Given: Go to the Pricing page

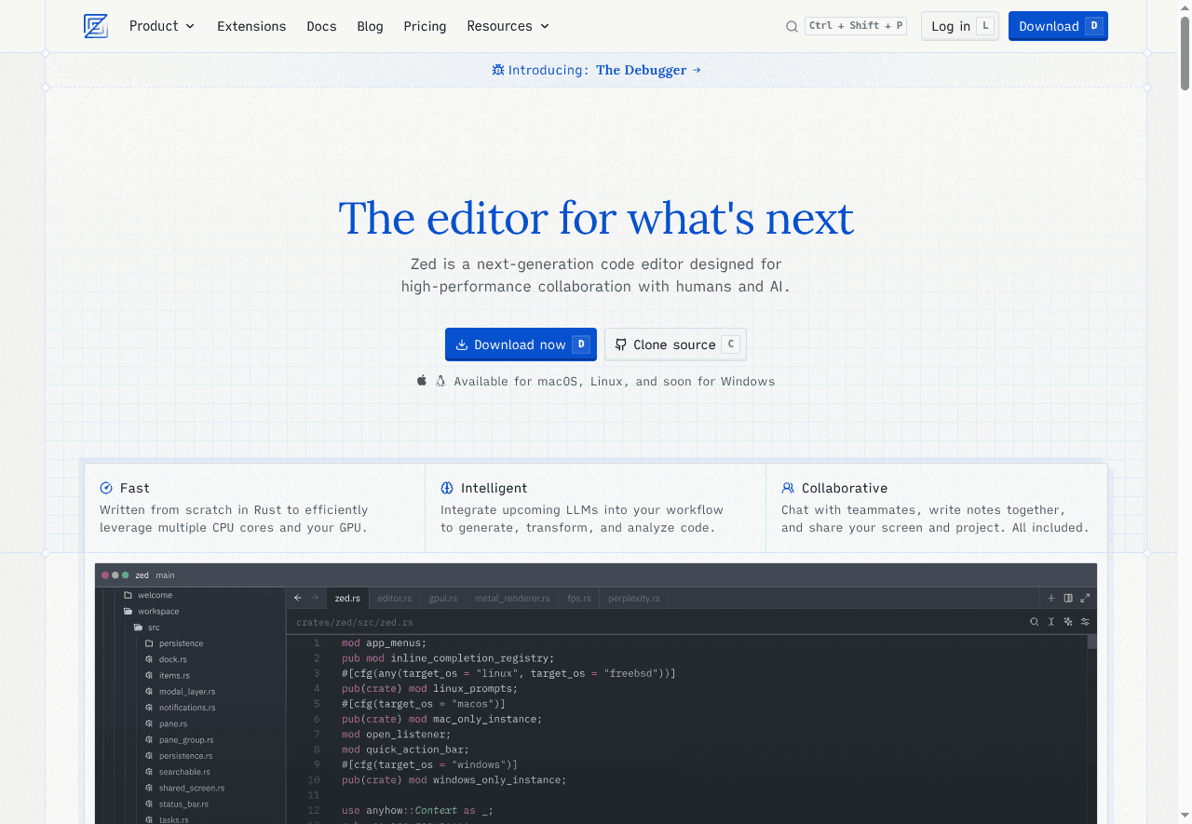Looking at the screenshot, I should pos(425,26).
